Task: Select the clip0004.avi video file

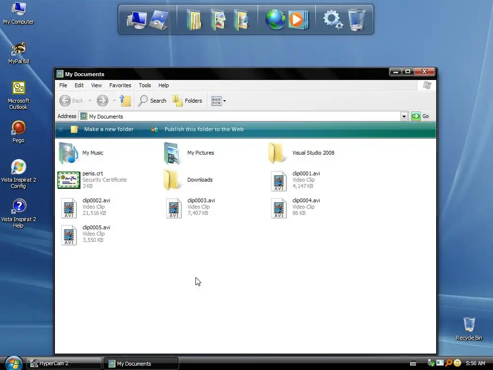Action: click(x=296, y=207)
